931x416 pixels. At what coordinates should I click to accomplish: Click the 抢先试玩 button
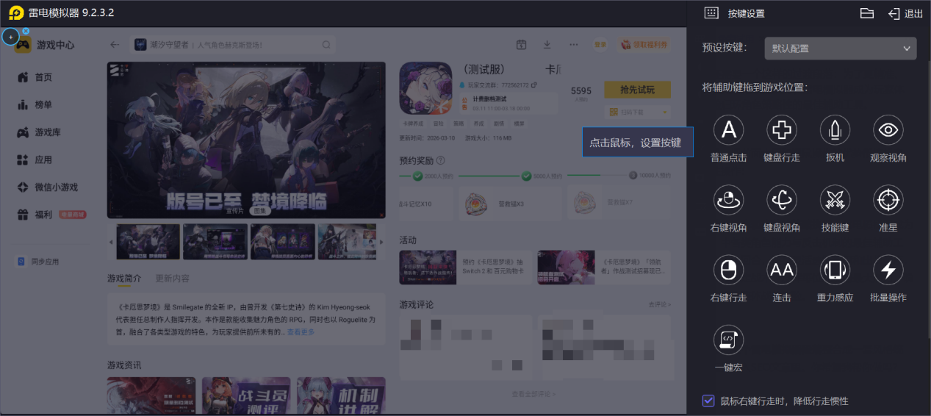[x=637, y=90]
